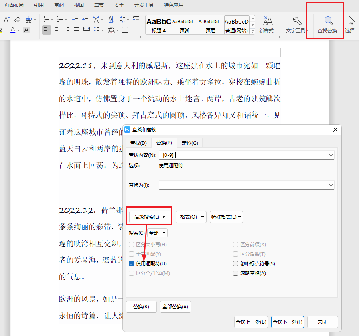Open the 搜索 scope dropdown showing 全部
The width and height of the screenshot is (359, 336).
pyautogui.click(x=157, y=233)
